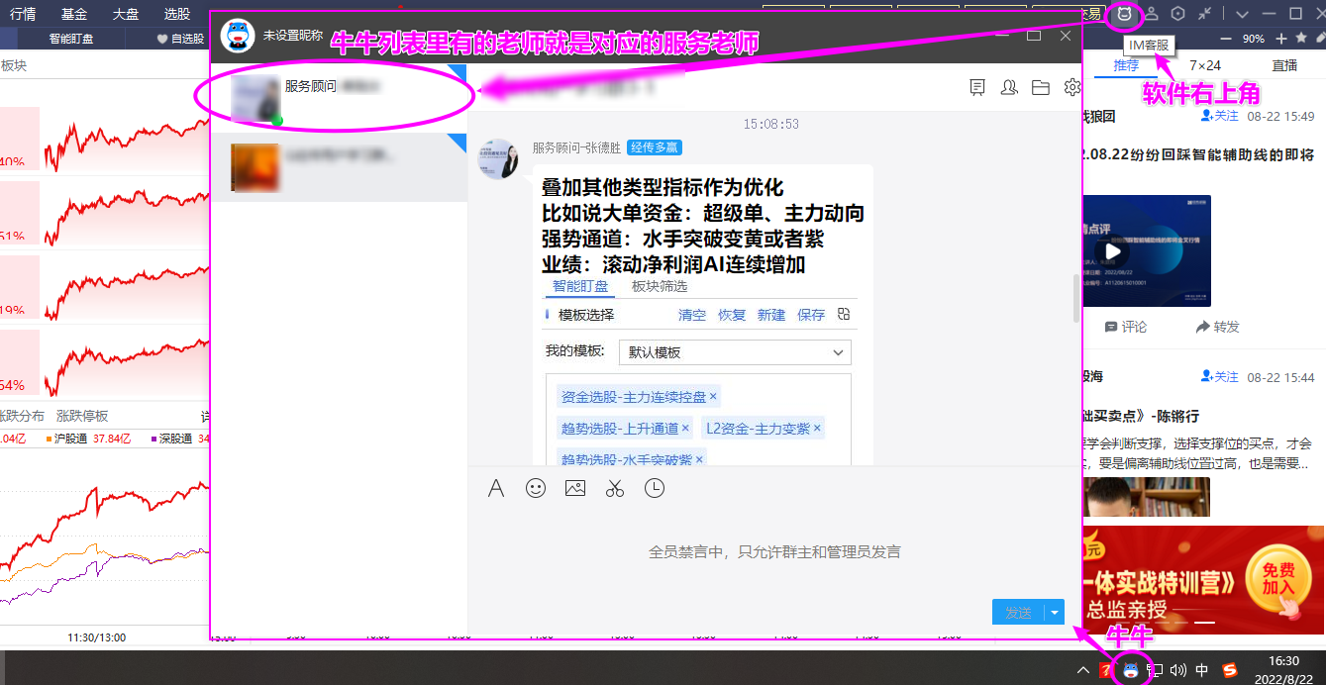1326x685 pixels.
Task: Click the red tray icon beside 牛牛
Action: coord(1105,670)
